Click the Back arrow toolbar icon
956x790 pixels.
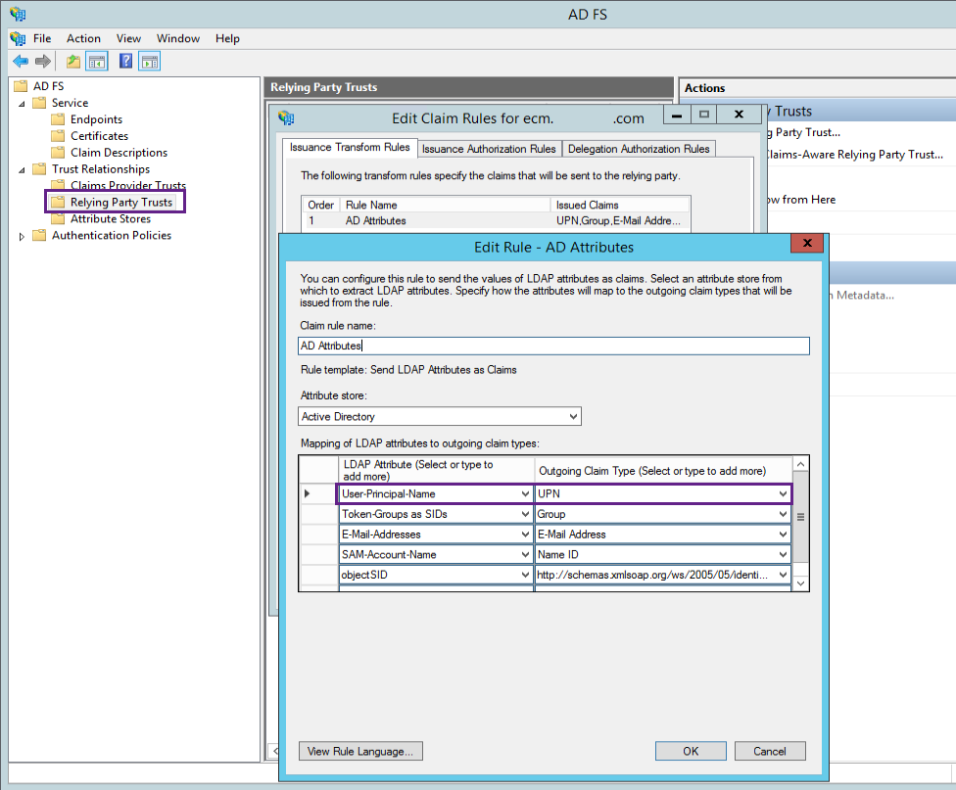coord(21,61)
